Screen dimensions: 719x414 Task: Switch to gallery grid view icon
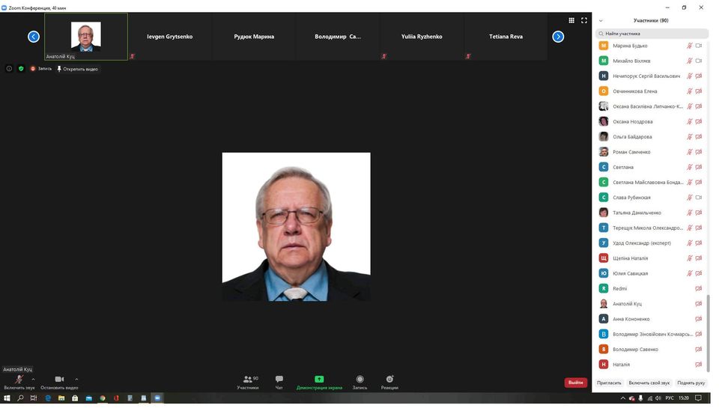pos(571,20)
